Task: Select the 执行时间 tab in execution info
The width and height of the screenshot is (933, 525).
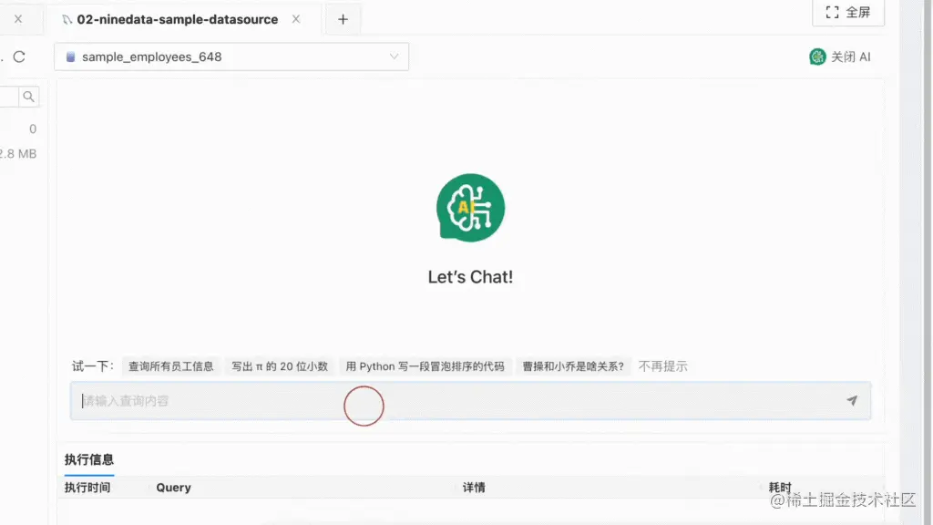Action: [x=88, y=487]
